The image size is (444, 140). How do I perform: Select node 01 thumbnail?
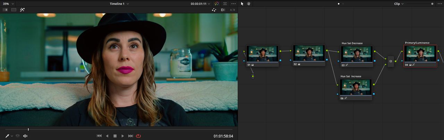[x=262, y=54]
